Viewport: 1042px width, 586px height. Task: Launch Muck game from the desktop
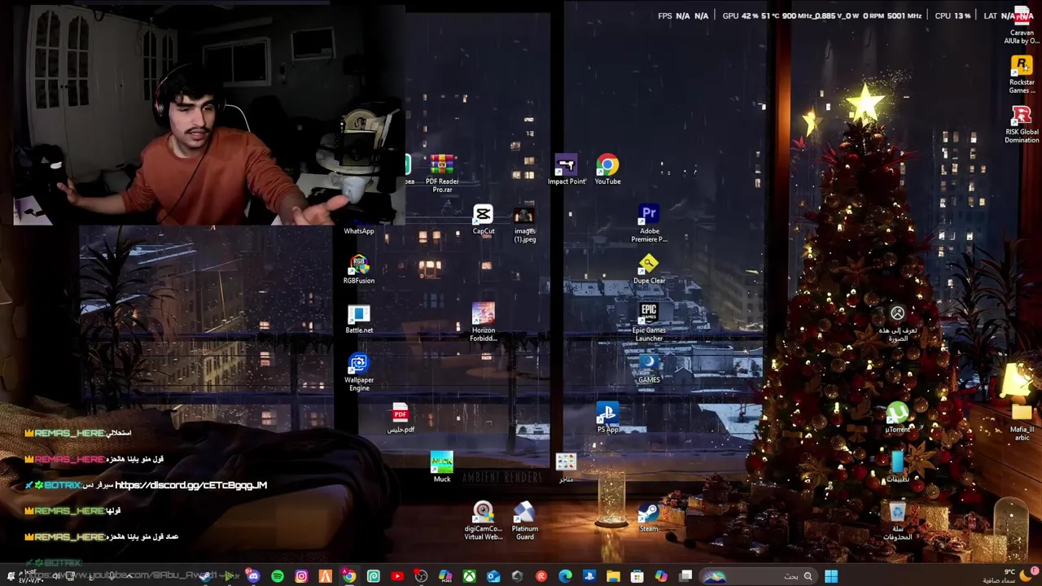click(442, 467)
